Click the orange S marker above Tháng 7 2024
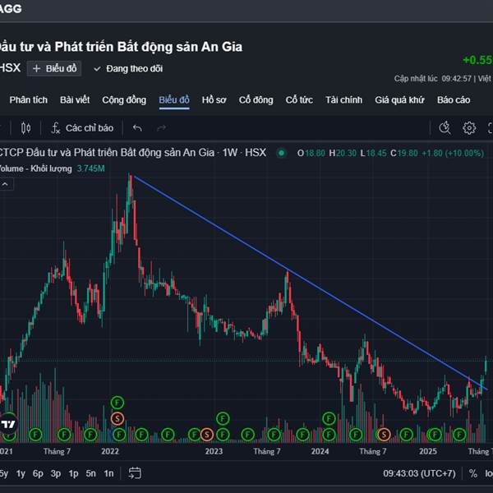This screenshot has width=493, height=493. coord(384,435)
